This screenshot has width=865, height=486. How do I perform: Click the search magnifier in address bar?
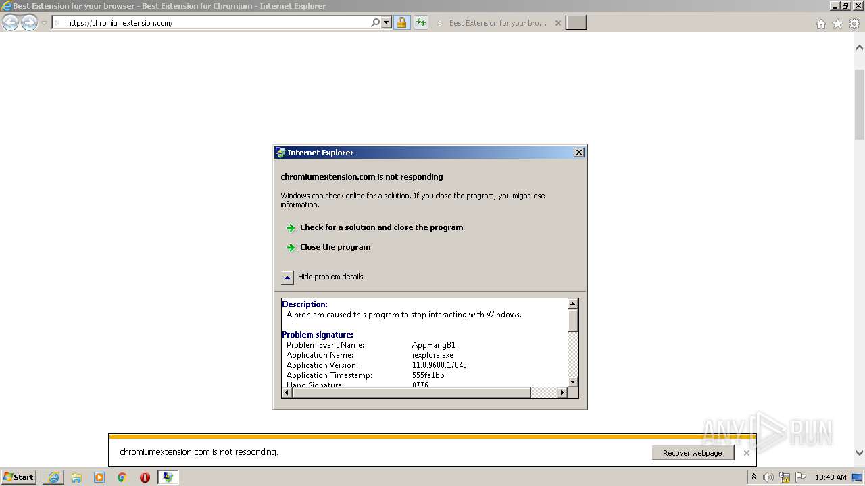(x=376, y=23)
